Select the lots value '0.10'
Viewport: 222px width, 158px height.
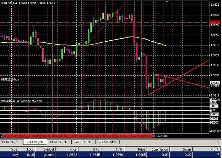click(x=27, y=155)
